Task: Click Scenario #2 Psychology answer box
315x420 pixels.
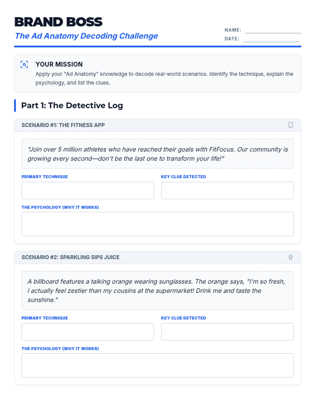Action: coord(157,365)
